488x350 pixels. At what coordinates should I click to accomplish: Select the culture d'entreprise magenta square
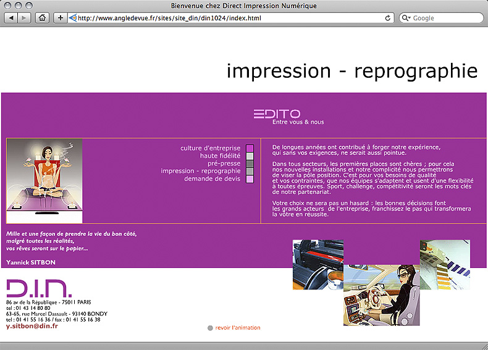(x=250, y=148)
